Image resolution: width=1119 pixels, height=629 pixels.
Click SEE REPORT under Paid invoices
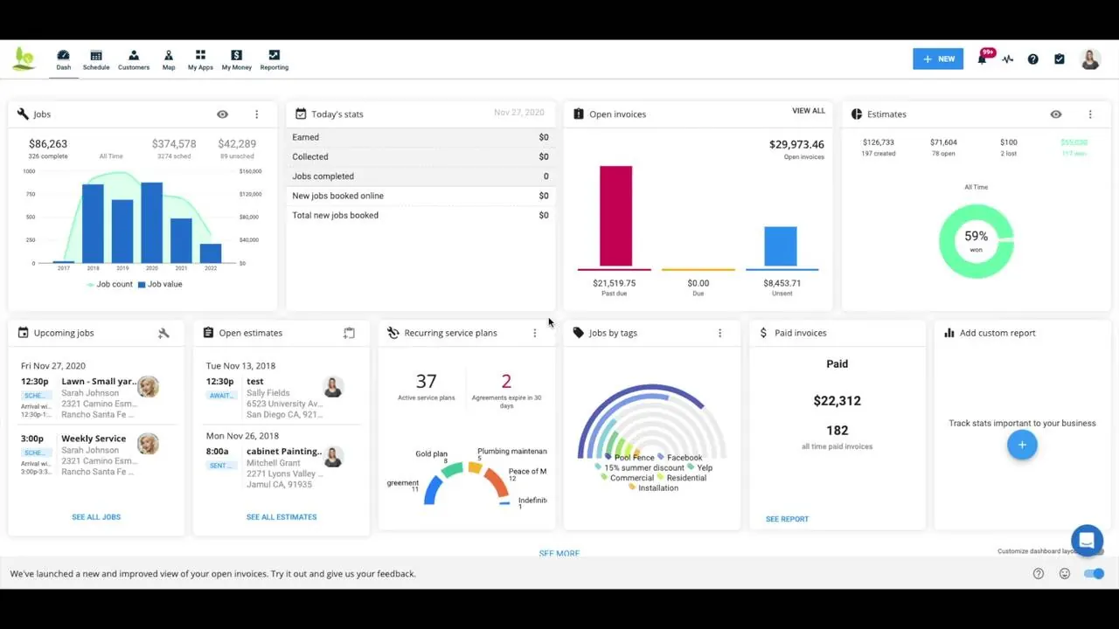pos(787,519)
